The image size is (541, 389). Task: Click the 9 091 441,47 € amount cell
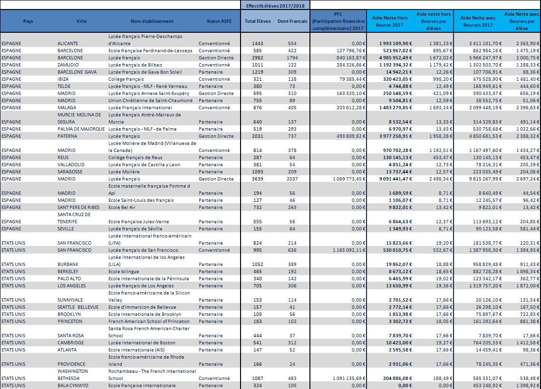[394, 179]
